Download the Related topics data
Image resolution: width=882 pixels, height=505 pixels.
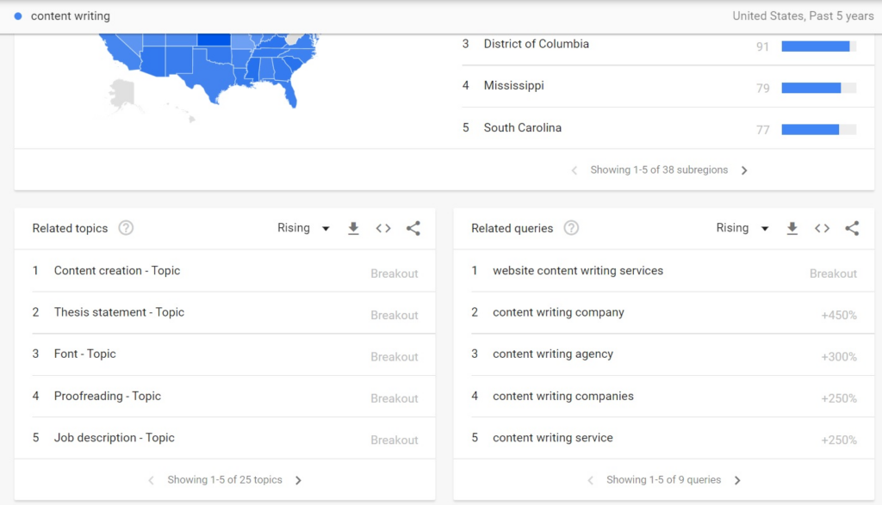[353, 229]
